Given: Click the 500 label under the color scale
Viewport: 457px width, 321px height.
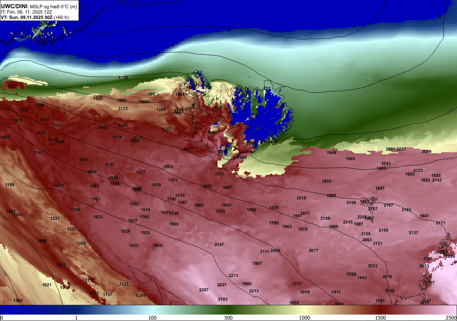Looking at the screenshot, I should coord(228,318).
